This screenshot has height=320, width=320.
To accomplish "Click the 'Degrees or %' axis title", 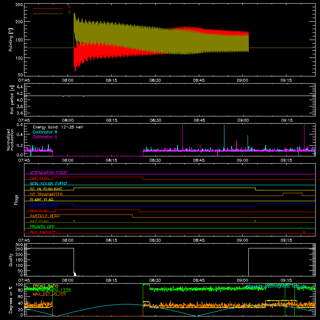I will pos(11,300).
